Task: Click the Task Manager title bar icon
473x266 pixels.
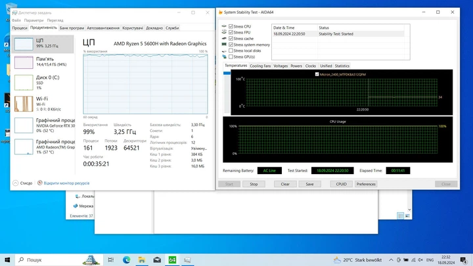Action: coord(14,12)
